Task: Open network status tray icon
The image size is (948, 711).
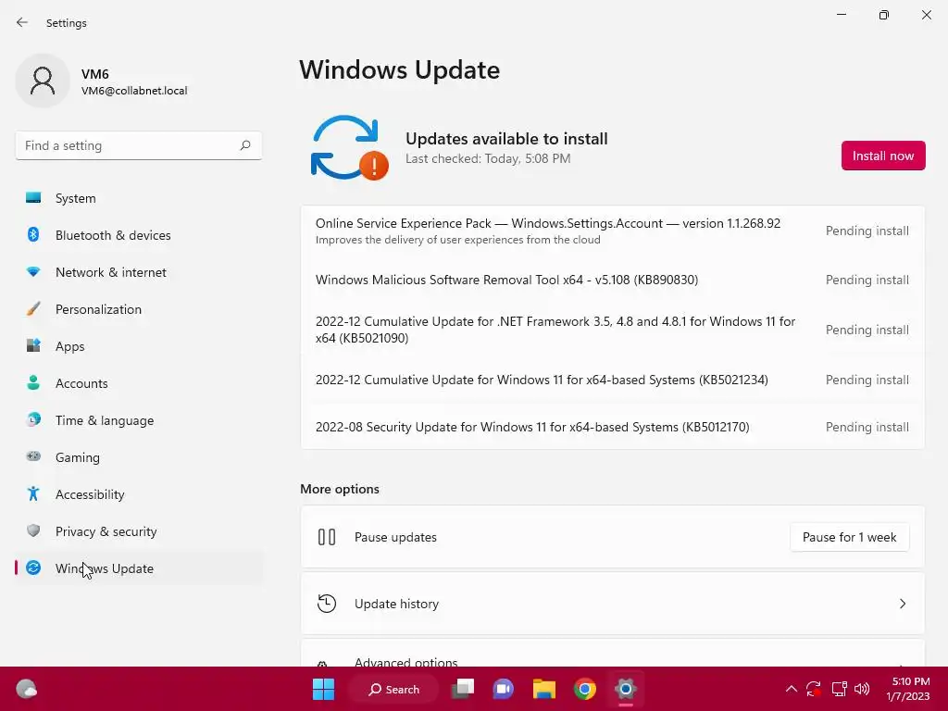Action: pyautogui.click(x=839, y=689)
